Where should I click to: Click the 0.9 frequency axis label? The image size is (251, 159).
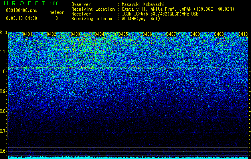pos(3,91)
